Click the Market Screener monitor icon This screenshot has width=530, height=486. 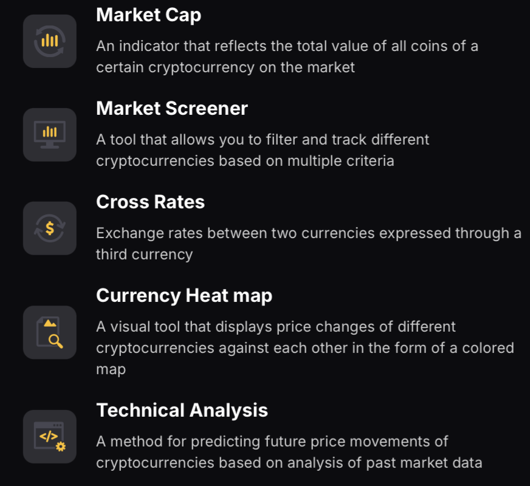click(50, 135)
